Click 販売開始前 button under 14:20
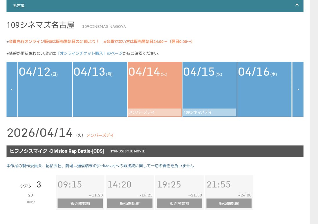Image resolution: width=318 pixels, height=224 pixels. 130,203
